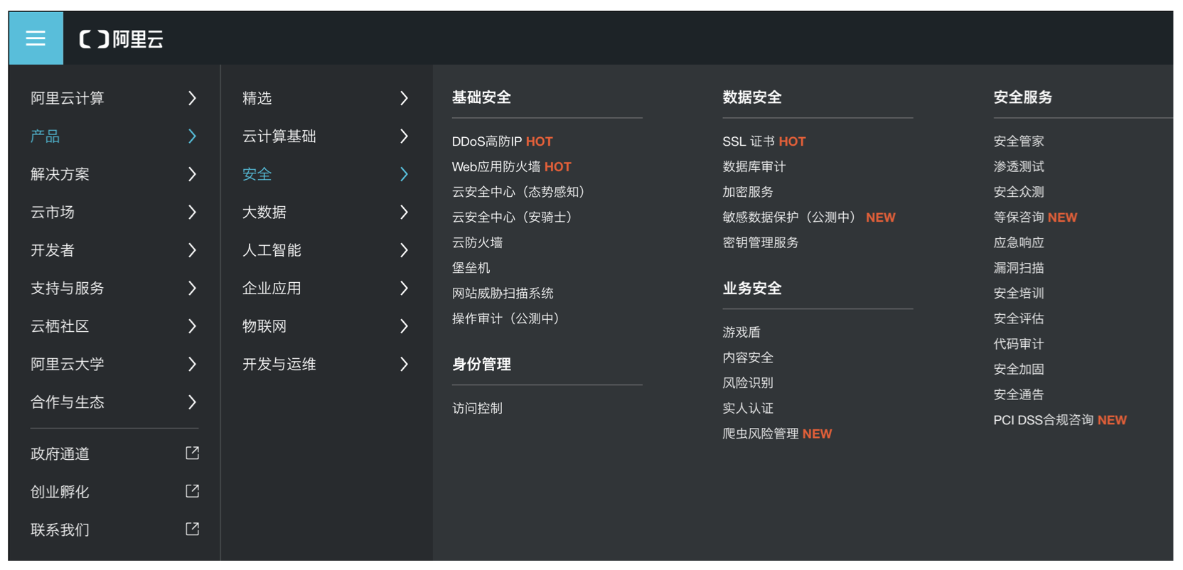Open the 爬虫风险管理 link
The height and width of the screenshot is (570, 1183).
coord(760,434)
